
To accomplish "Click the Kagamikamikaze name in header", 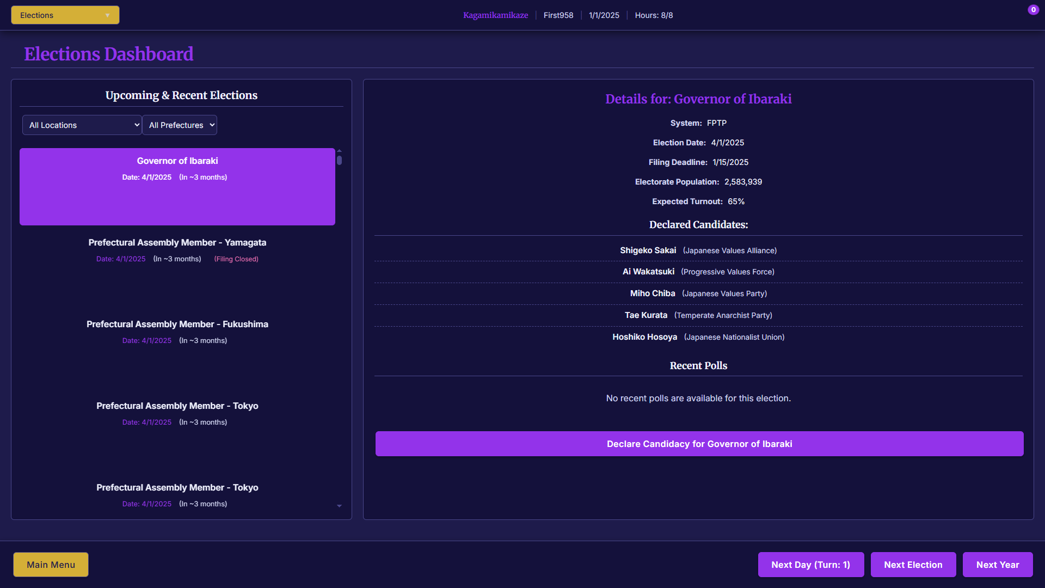I will (495, 15).
